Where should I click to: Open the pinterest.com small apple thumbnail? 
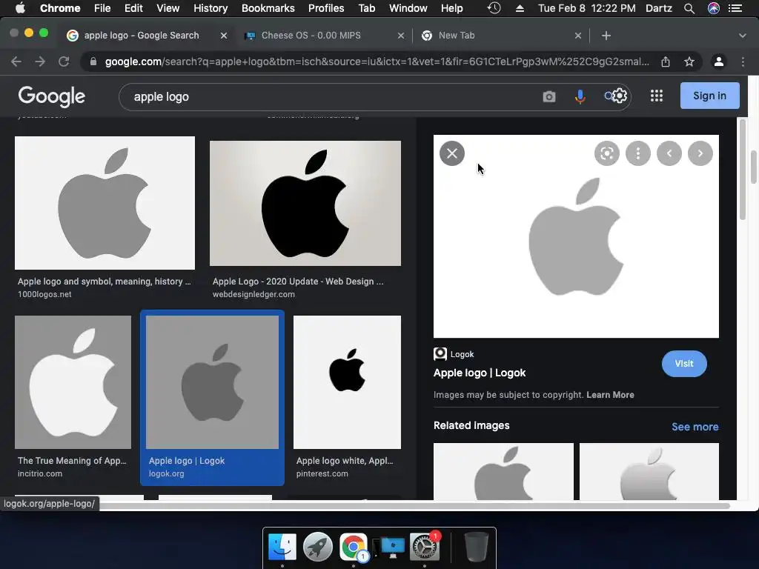pyautogui.click(x=347, y=382)
